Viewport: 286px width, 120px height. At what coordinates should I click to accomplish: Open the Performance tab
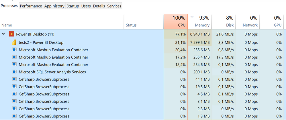pos(31,6)
